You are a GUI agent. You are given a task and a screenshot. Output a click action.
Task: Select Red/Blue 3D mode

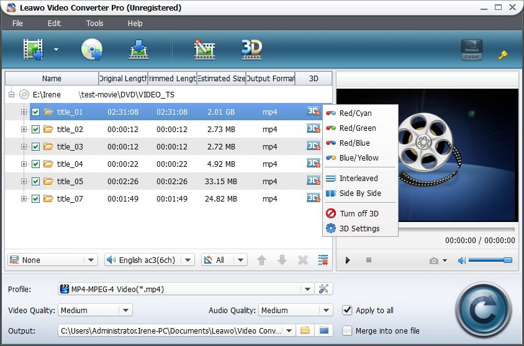360,143
